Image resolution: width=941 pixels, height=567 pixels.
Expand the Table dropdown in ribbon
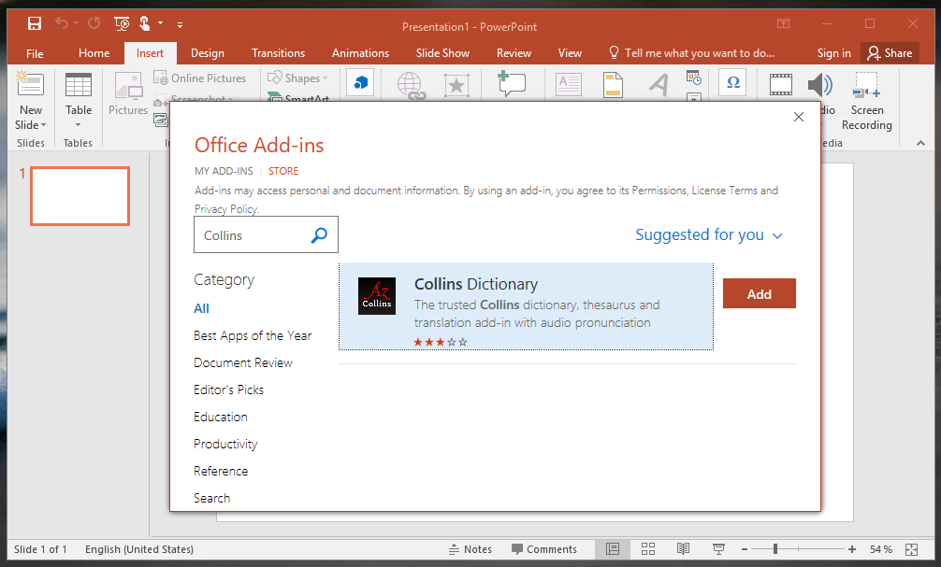(x=79, y=125)
